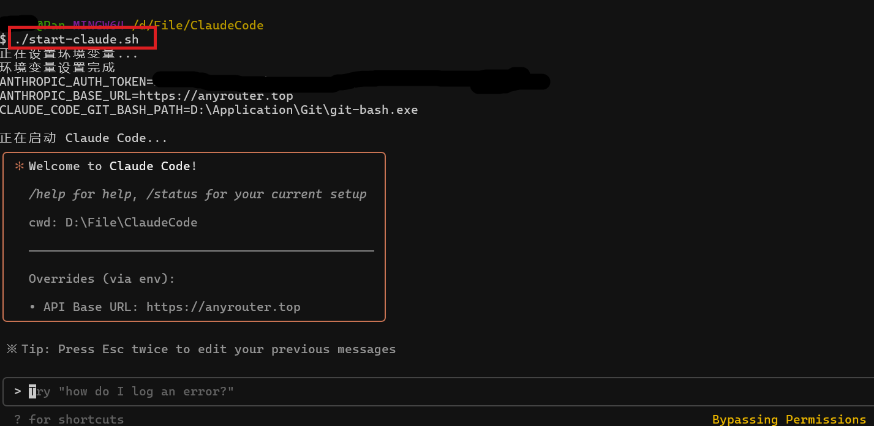The height and width of the screenshot is (426, 874).
Task: Click the bullet before API Base URL
Action: click(x=32, y=307)
